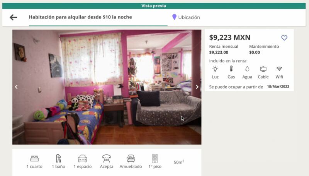Click the 1° piso building icon
The height and width of the screenshot is (176, 309).
[155, 158]
